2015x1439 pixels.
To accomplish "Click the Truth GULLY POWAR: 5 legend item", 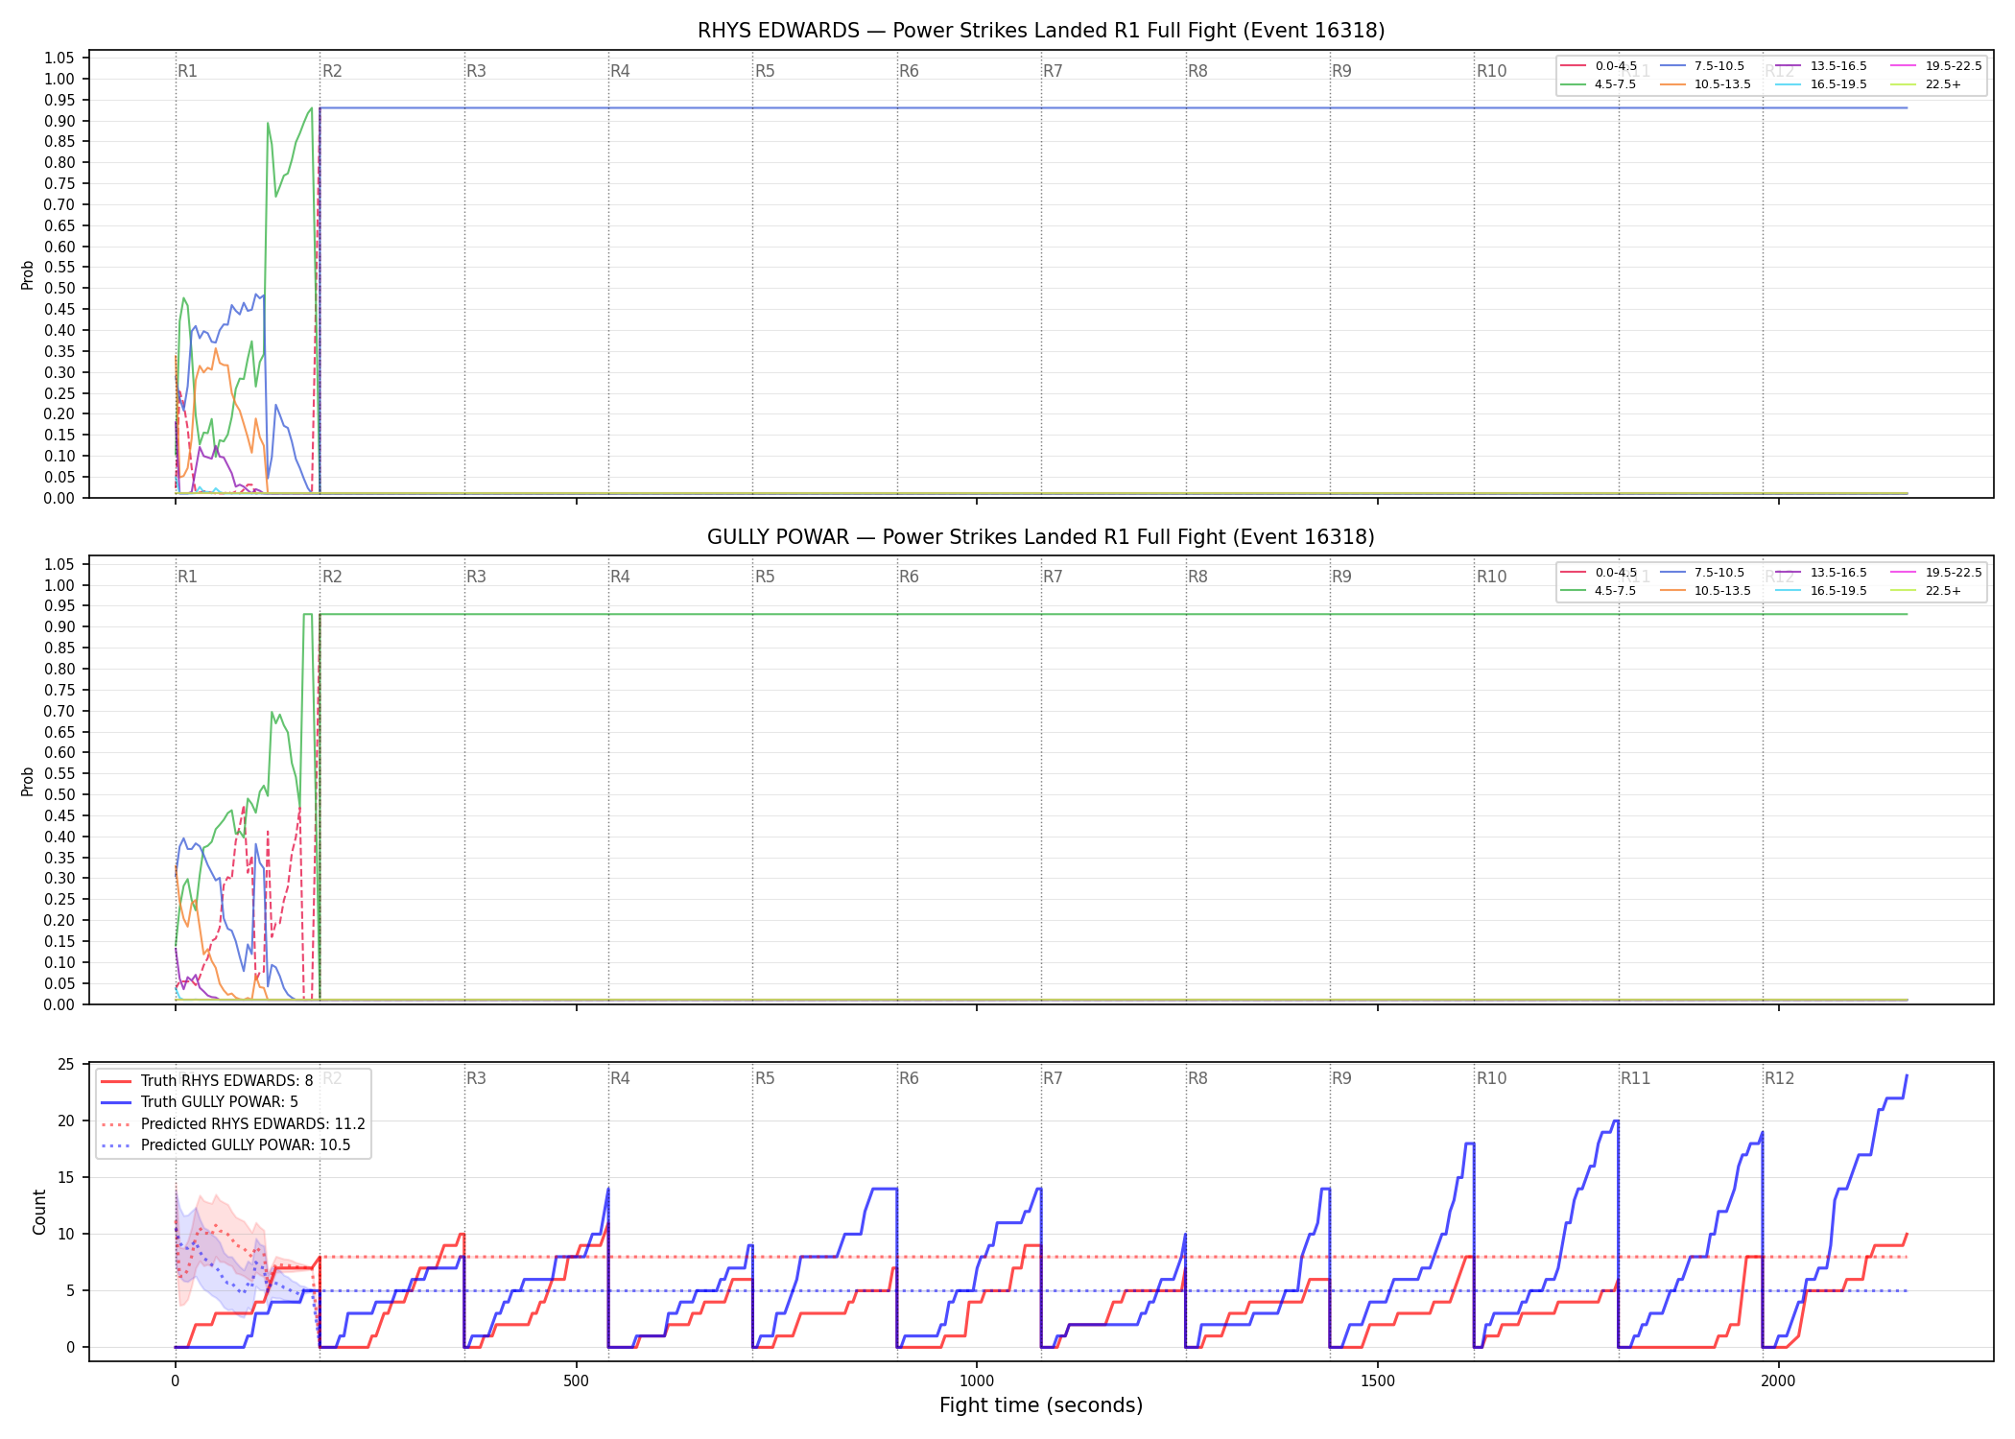I will 200,1102.
